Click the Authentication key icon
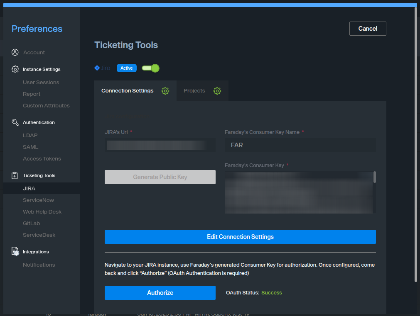 pyautogui.click(x=15, y=122)
